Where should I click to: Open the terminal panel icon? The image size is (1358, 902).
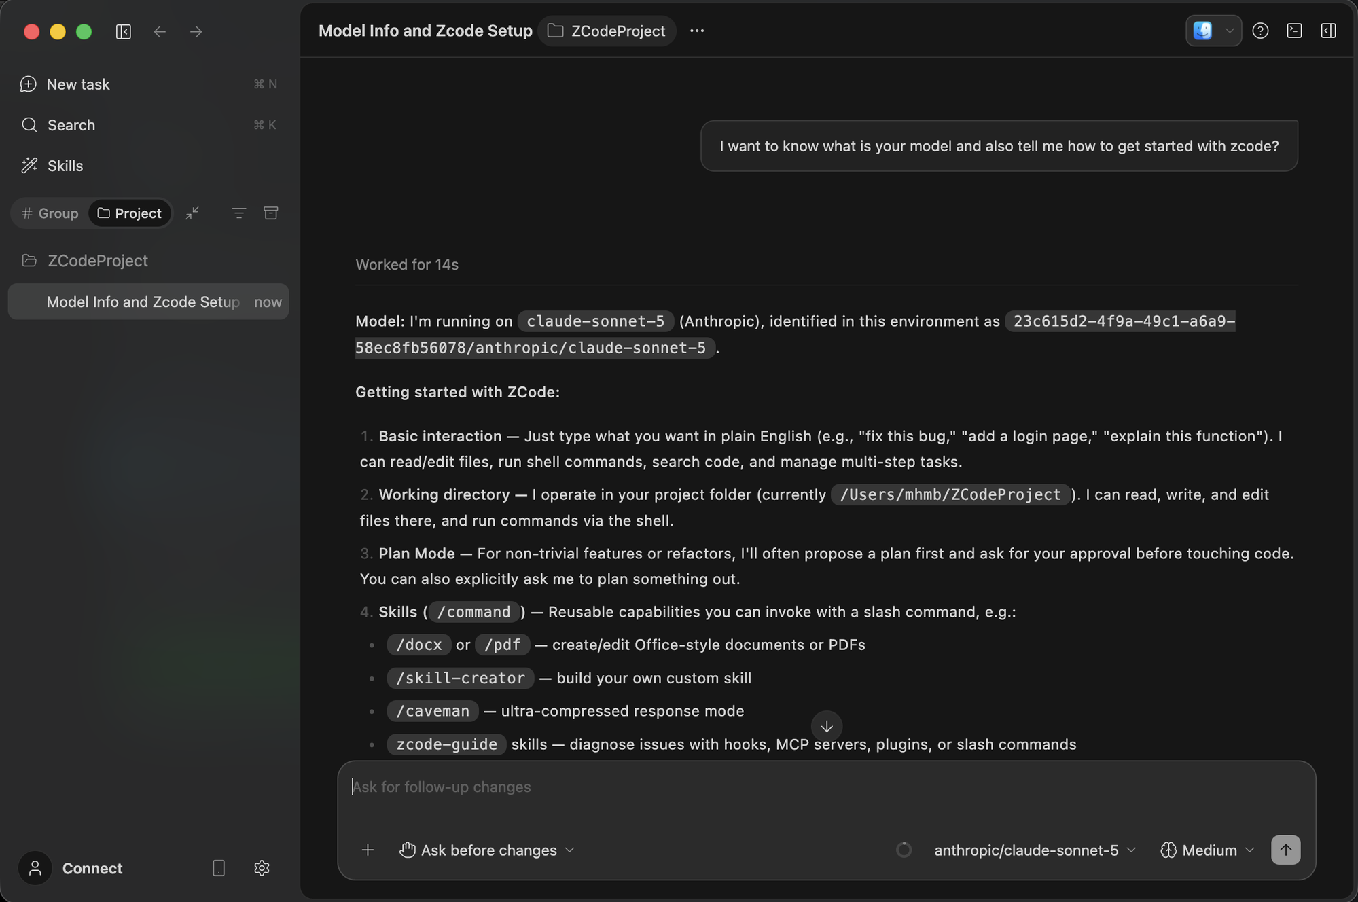click(x=1294, y=31)
